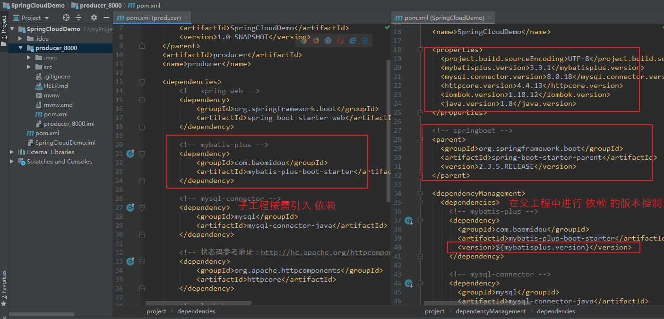664x319 pixels.
Task: Open file in Firefox browser icon
Action: [x=316, y=41]
